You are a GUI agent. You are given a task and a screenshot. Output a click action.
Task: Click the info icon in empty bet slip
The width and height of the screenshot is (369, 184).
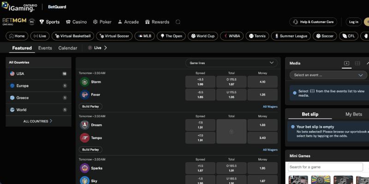pyautogui.click(x=293, y=127)
